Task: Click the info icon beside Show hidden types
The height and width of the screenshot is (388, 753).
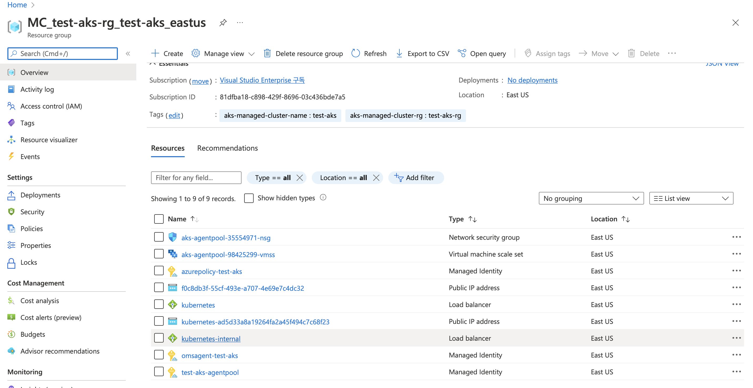Action: (x=323, y=198)
